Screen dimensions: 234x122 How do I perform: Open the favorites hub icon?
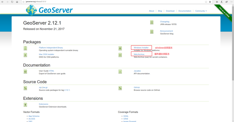click(x=217, y=2)
